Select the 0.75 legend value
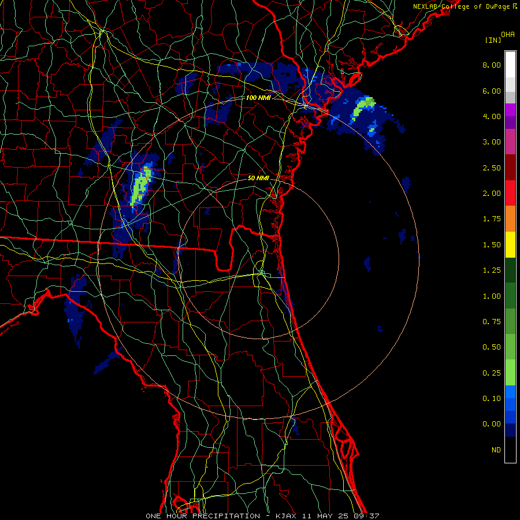 point(492,322)
